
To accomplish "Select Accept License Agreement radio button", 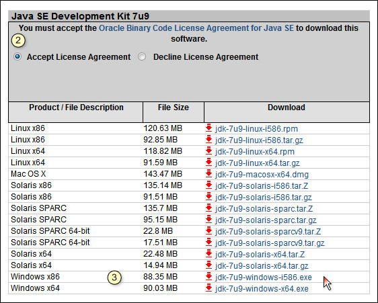I will (x=17, y=57).
